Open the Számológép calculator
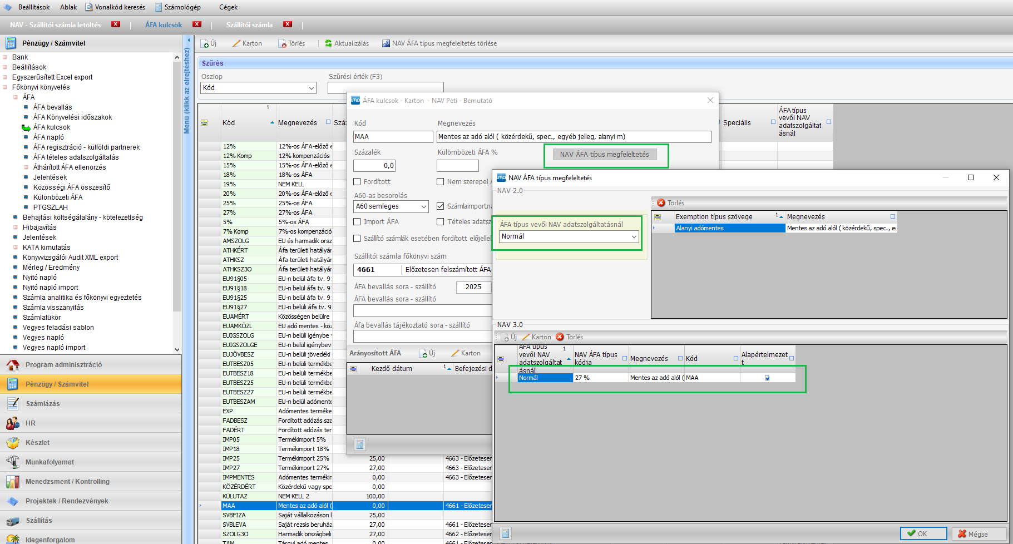 [177, 7]
